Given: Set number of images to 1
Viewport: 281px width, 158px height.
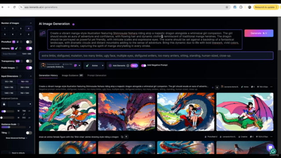Looking at the screenshot, I should tap(5, 29).
